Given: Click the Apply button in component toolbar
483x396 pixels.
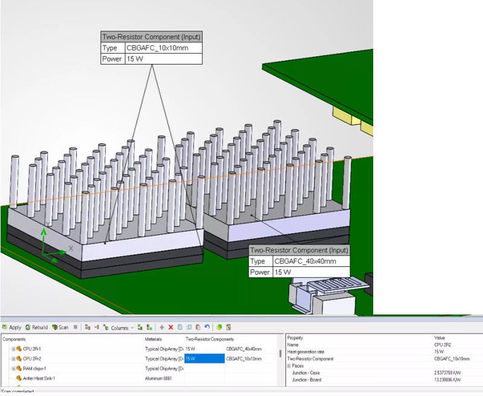Looking at the screenshot, I should tap(11, 327).
